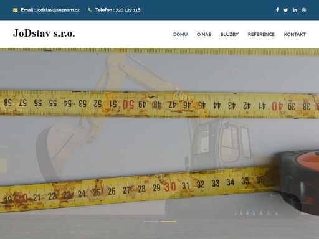The height and width of the screenshot is (239, 319).
Task: Click the jodstav@seznam.cz email address
Action: [x=58, y=10]
